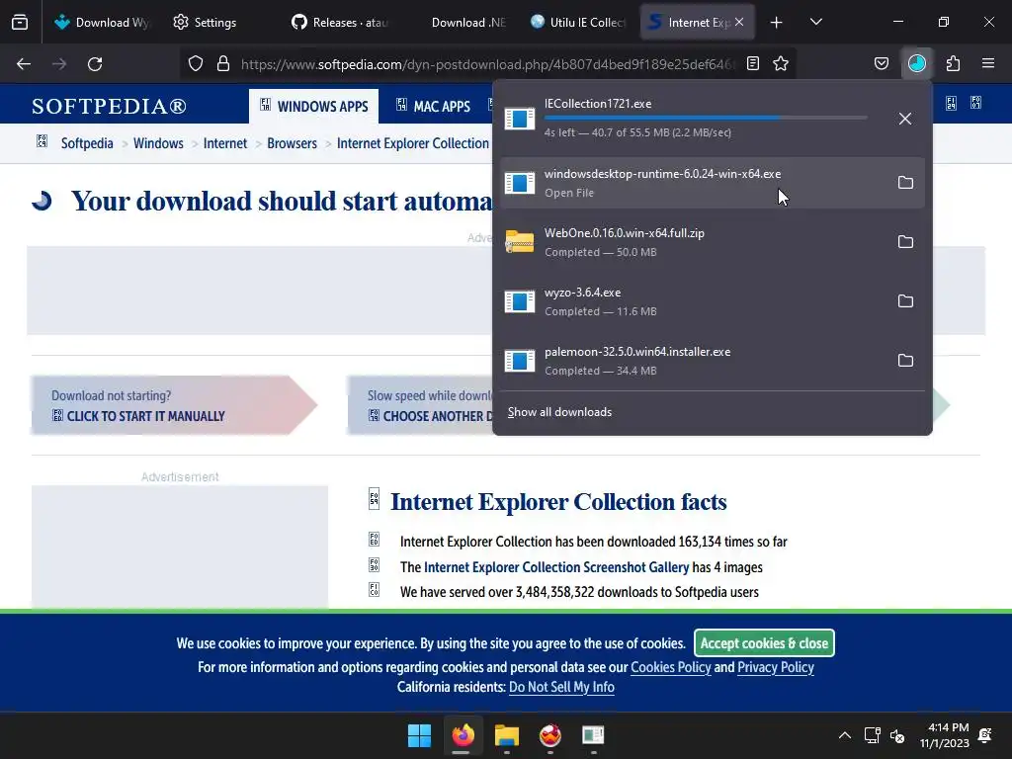The width and height of the screenshot is (1012, 759).
Task: Open Firefox from taskbar
Action: (463, 735)
